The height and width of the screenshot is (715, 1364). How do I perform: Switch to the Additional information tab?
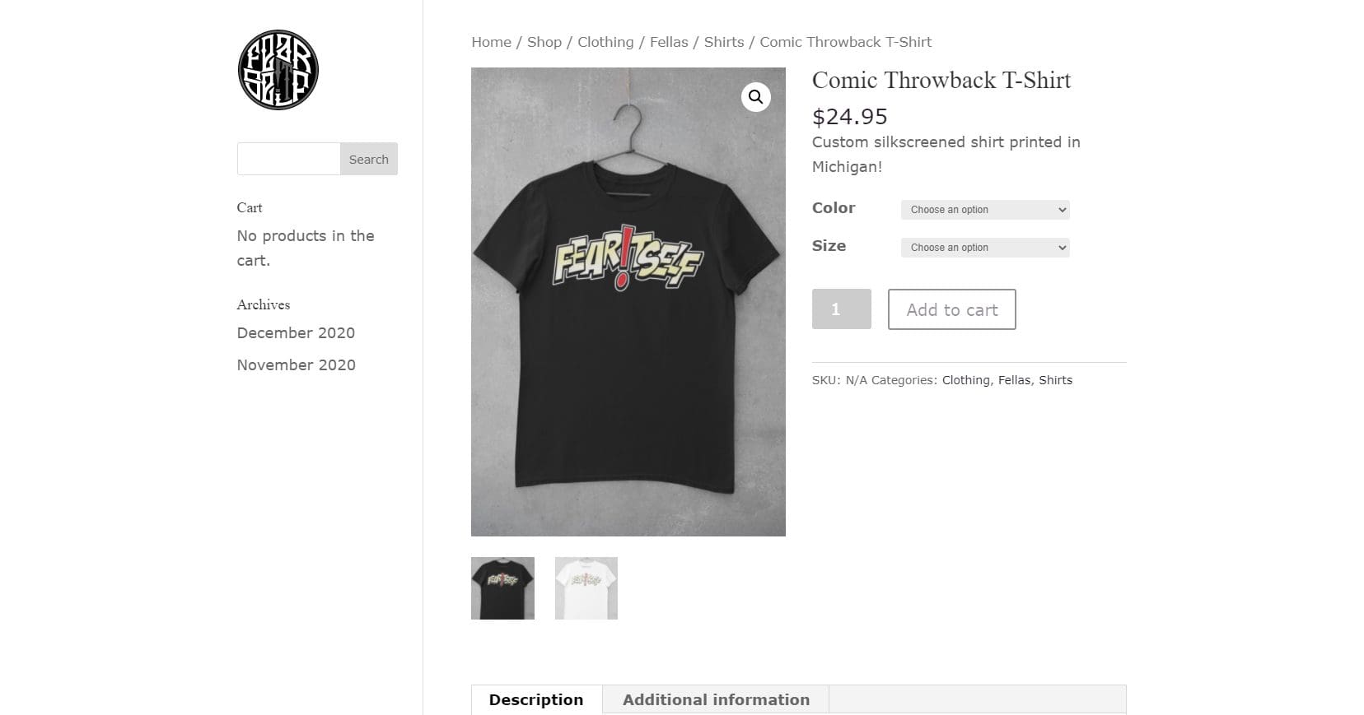[716, 699]
